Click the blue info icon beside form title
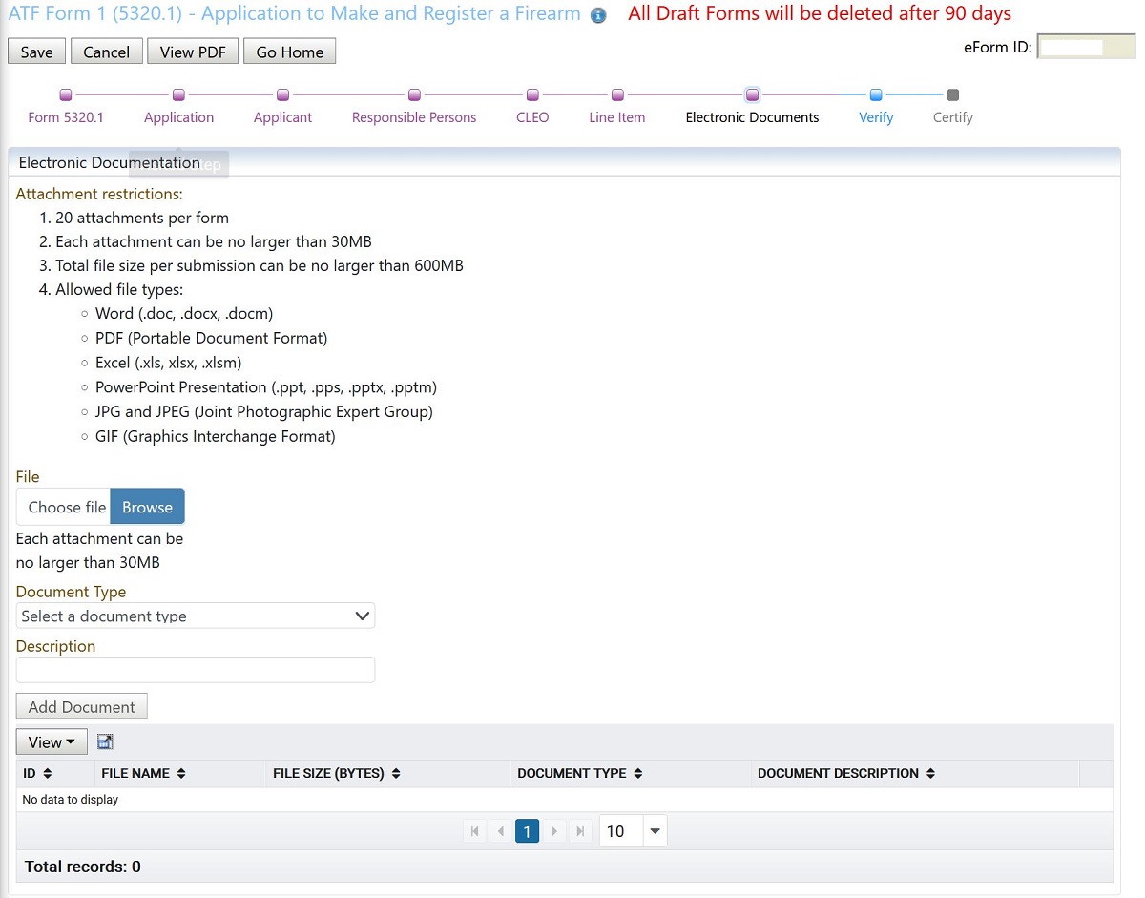Viewport: 1145px width, 898px height. point(598,15)
